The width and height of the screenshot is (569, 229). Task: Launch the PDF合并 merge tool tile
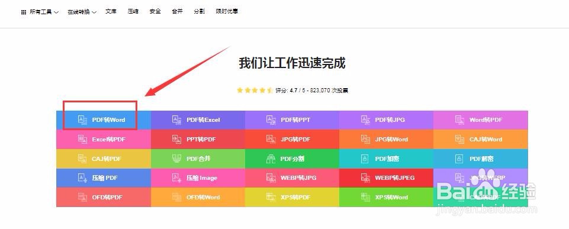tap(198, 159)
